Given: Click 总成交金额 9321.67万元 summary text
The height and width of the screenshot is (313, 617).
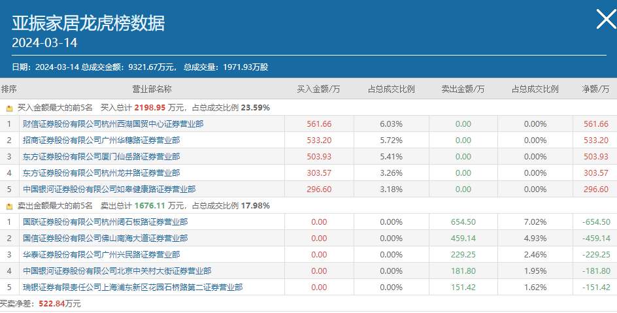Looking at the screenshot, I should point(129,67).
